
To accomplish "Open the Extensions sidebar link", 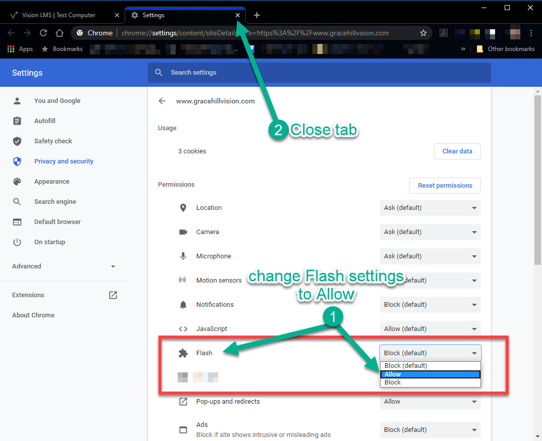I will pyautogui.click(x=28, y=295).
